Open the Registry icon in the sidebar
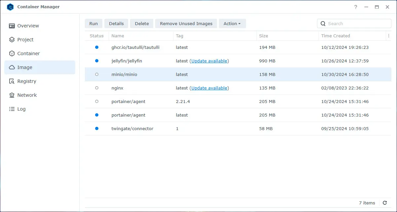Screen dimensions: 397x212 tap(12, 81)
